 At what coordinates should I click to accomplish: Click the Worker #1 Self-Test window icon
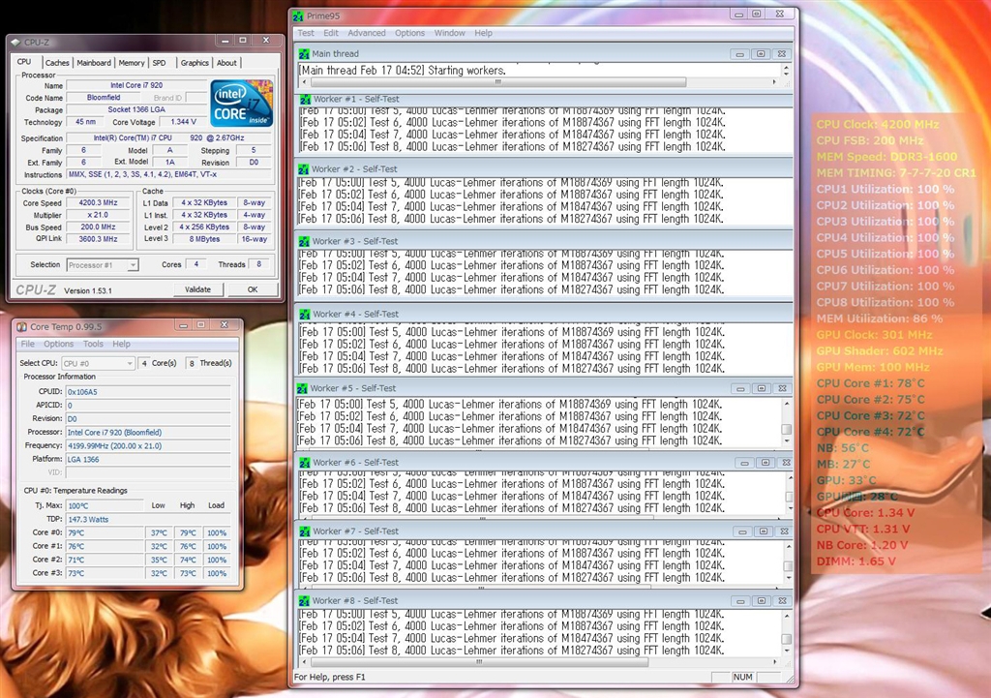pos(305,100)
